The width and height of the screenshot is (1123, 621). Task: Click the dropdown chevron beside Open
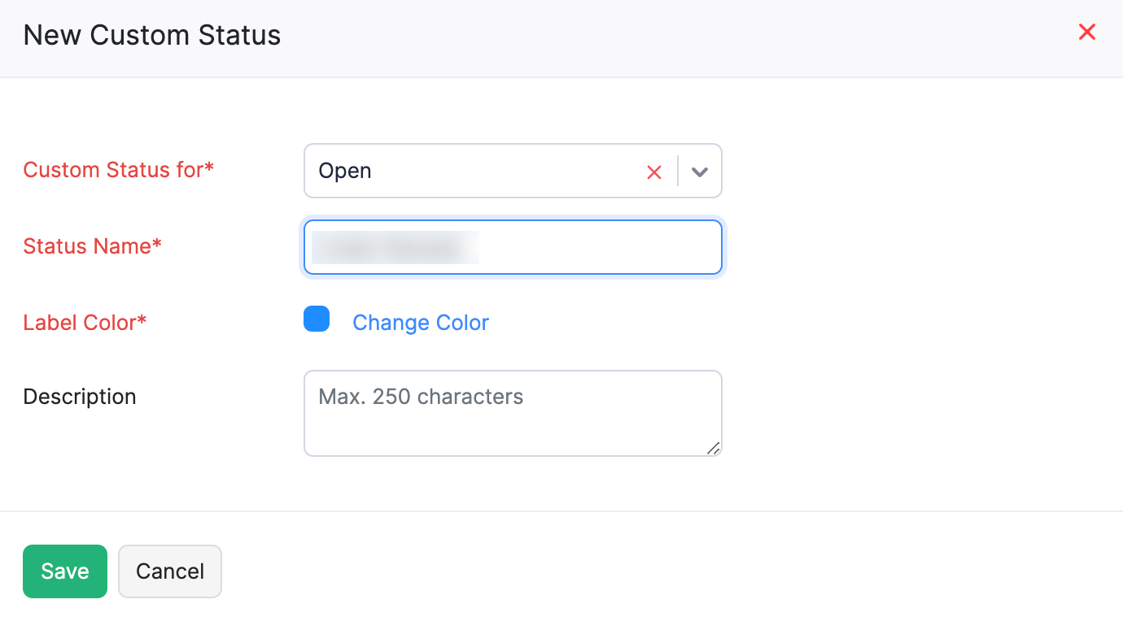[698, 171]
